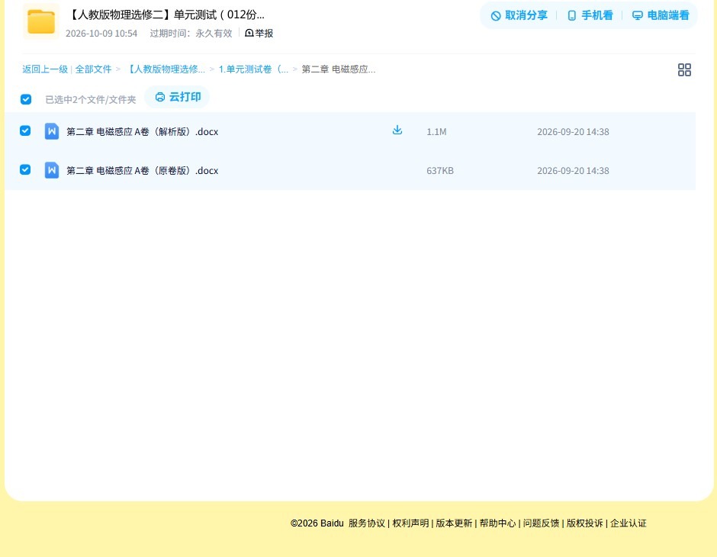Uncheck the 原卷版 file checkbox
717x557 pixels.
25,169
